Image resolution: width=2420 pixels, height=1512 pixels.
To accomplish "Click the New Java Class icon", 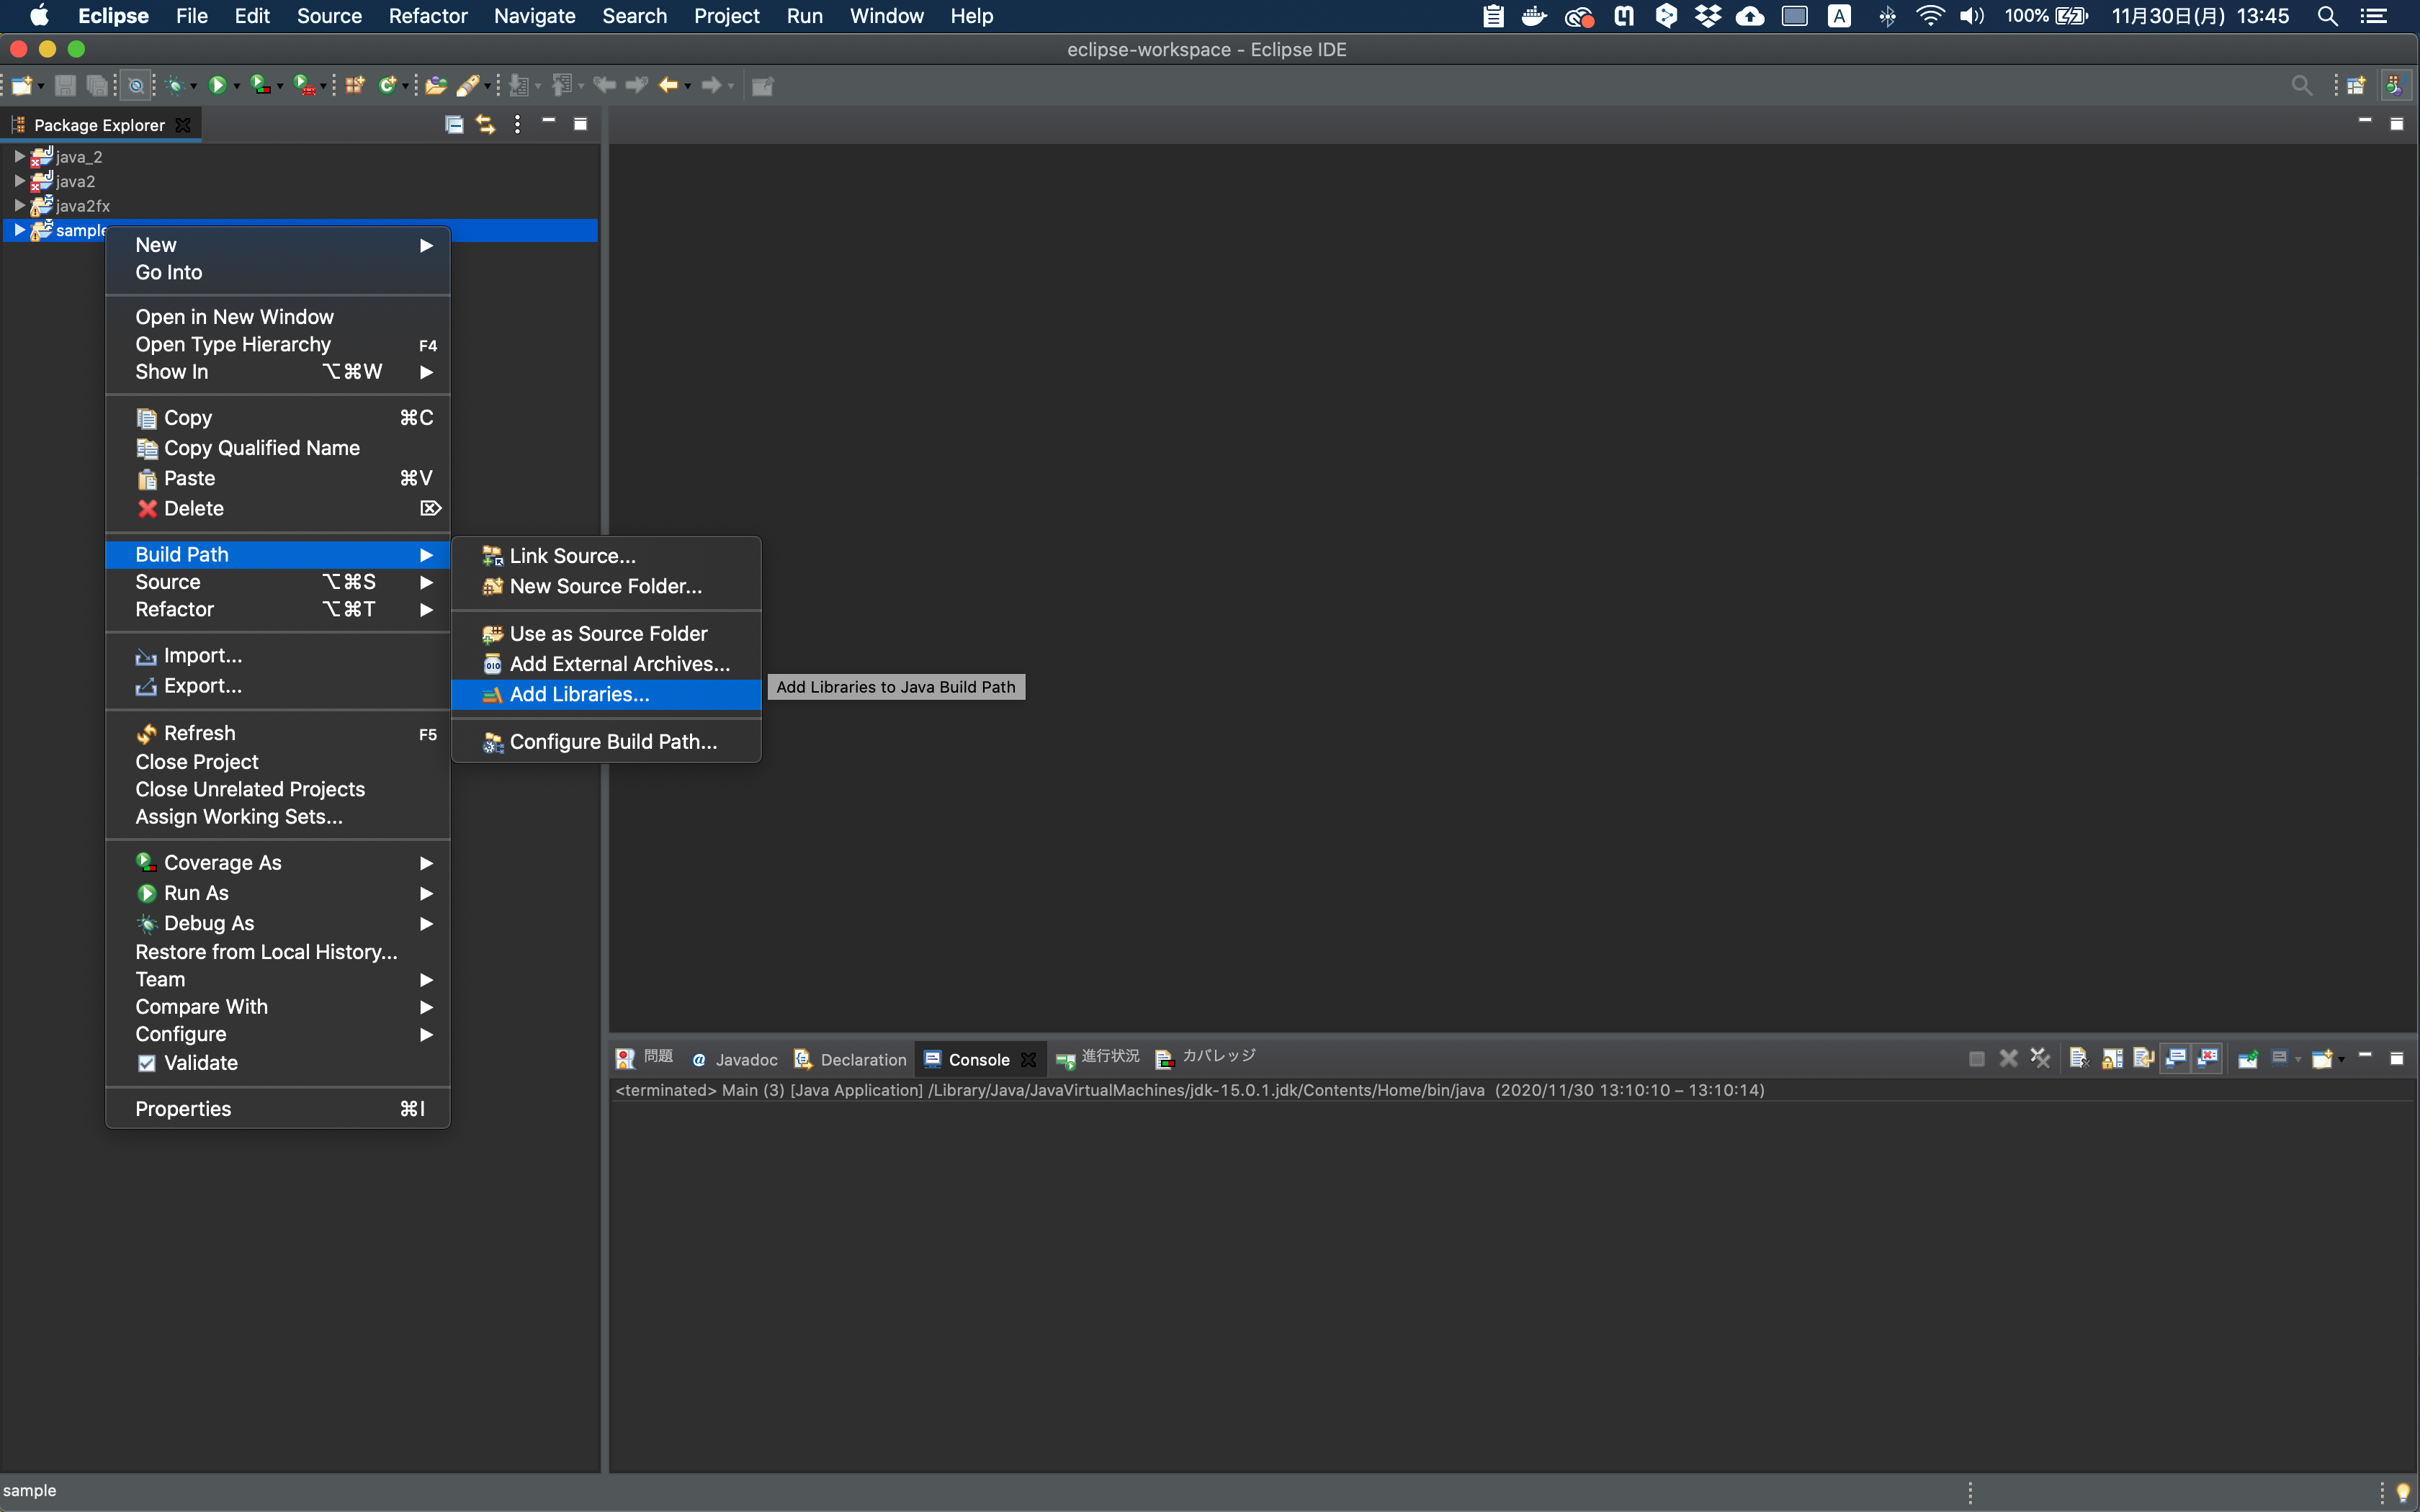I will pyautogui.click(x=387, y=86).
